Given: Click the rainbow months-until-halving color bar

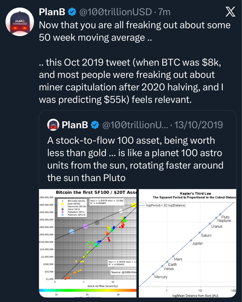Looking at the screenshot, I should pyautogui.click(x=87, y=290).
